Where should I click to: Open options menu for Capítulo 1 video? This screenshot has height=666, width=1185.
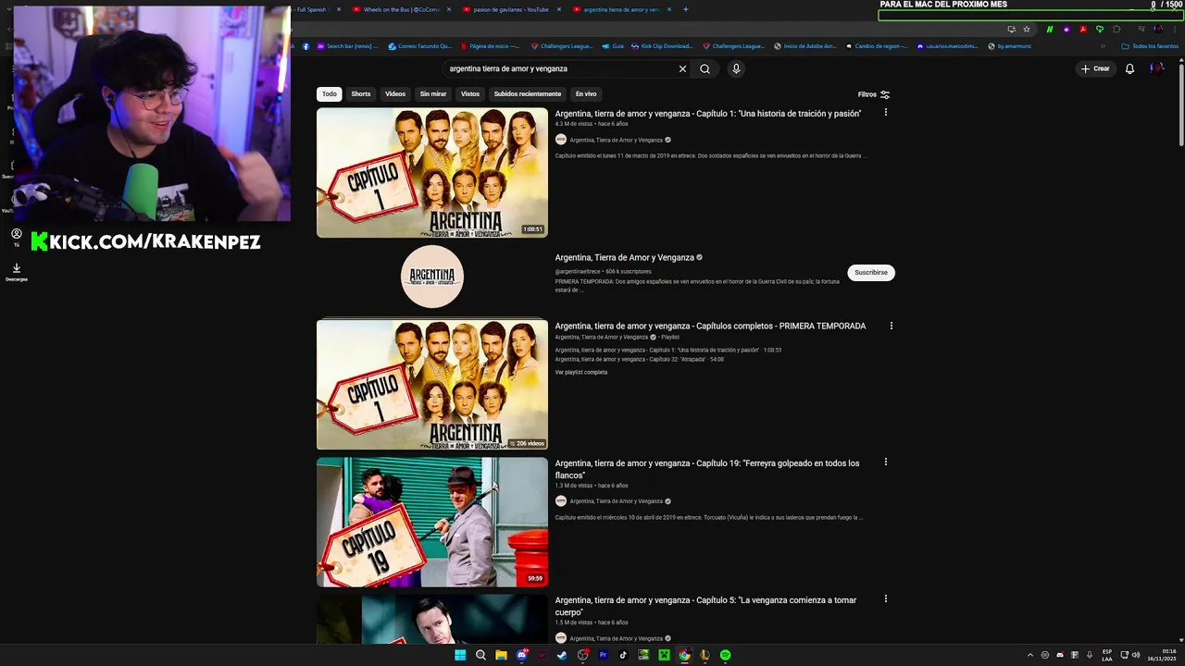(x=886, y=112)
